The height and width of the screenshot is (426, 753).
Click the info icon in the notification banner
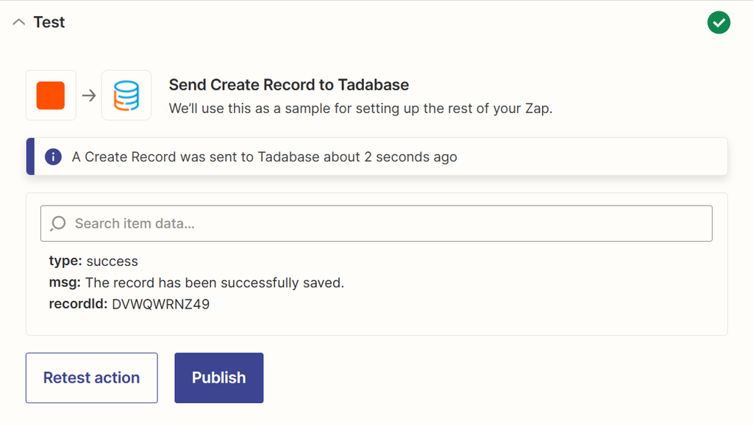pos(54,156)
